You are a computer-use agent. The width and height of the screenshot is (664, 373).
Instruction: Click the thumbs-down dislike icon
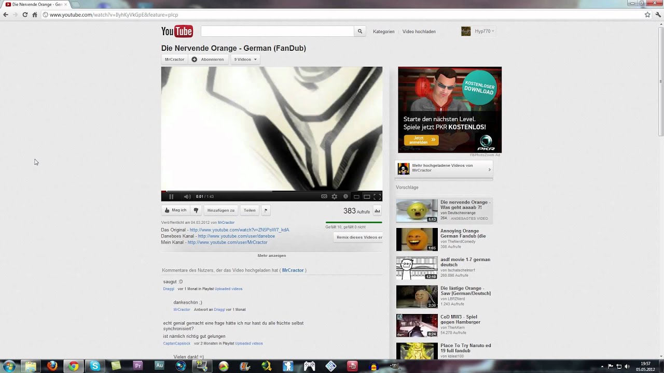[x=196, y=210]
